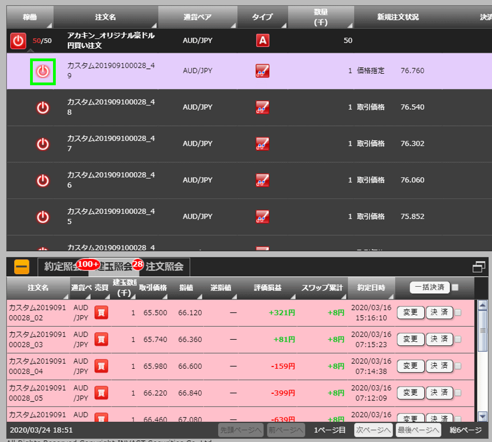
Task: Click 買 icon for order 00028_04
Action: coord(101,366)
